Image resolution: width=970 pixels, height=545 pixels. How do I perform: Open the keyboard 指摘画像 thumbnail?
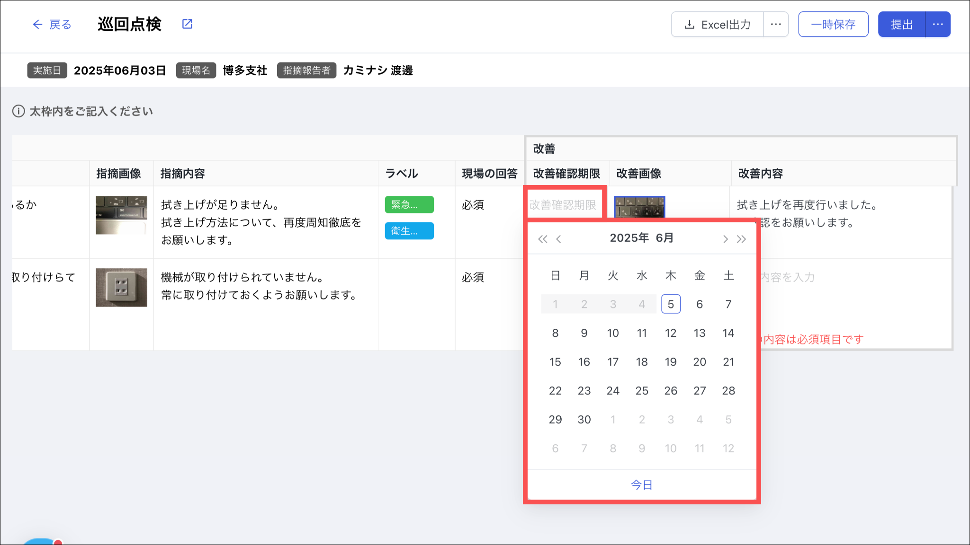121,215
